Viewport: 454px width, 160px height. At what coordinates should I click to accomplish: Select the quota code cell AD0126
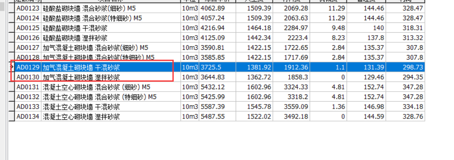point(28,38)
